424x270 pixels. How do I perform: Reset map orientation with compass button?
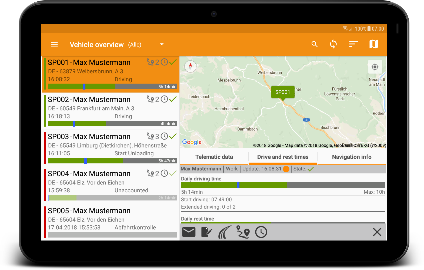click(x=190, y=66)
